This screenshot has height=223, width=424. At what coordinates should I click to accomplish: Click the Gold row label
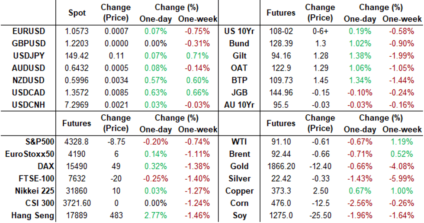(x=240, y=166)
